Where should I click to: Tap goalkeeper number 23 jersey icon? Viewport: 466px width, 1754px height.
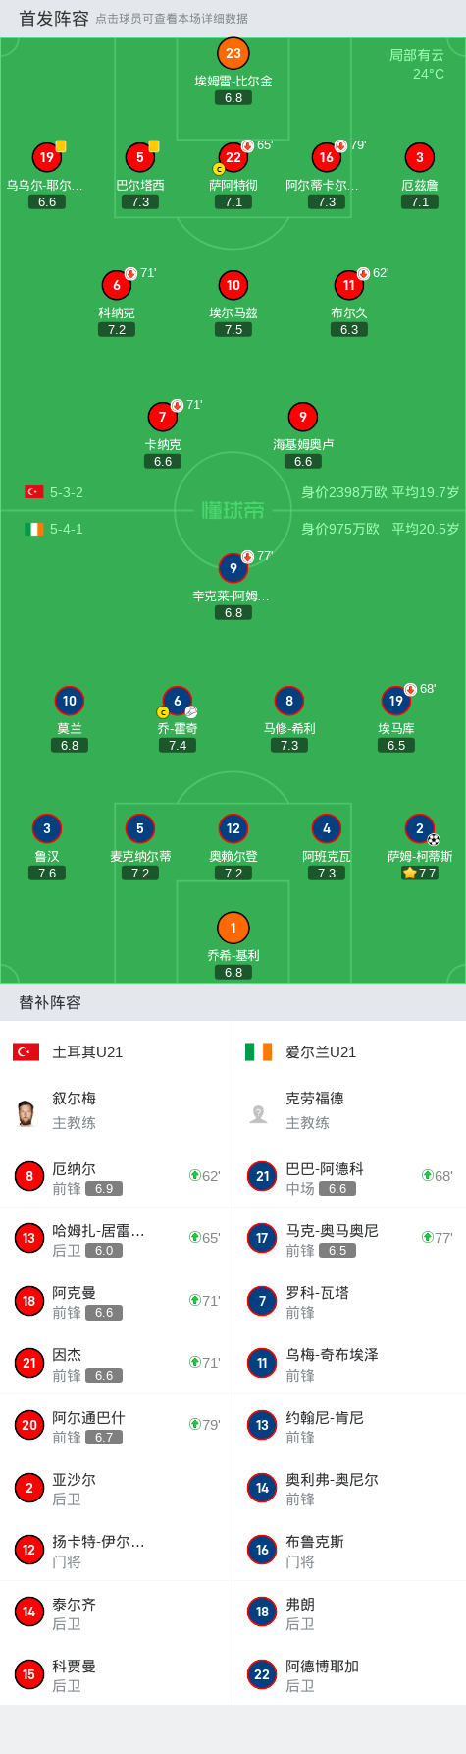(x=233, y=53)
